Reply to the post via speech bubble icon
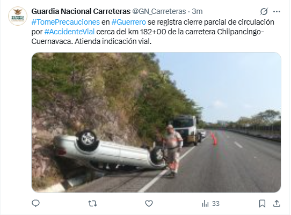Image resolution: width=291 pixels, height=215 pixels. tap(35, 203)
